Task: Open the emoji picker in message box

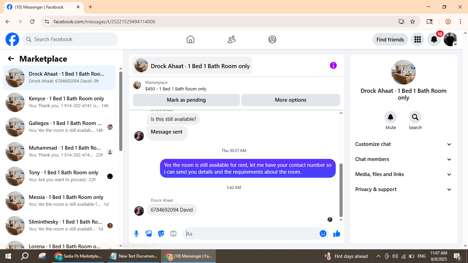Action: click(323, 234)
